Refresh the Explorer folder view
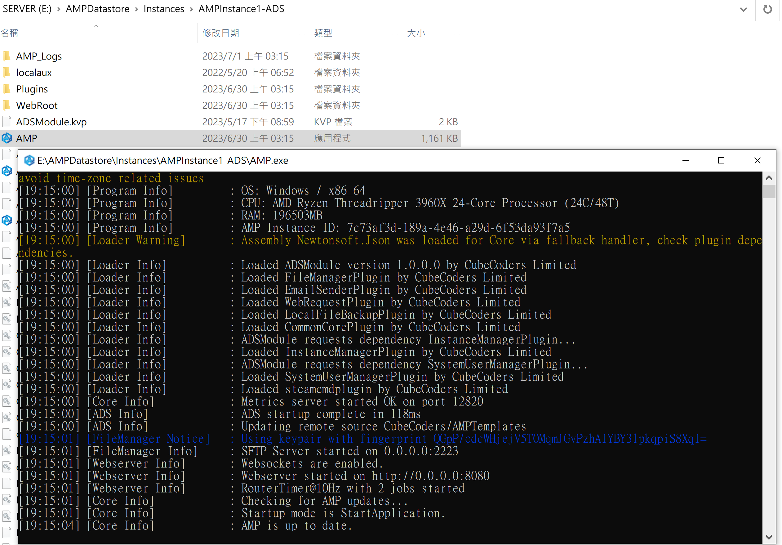The image size is (782, 545). 767,9
